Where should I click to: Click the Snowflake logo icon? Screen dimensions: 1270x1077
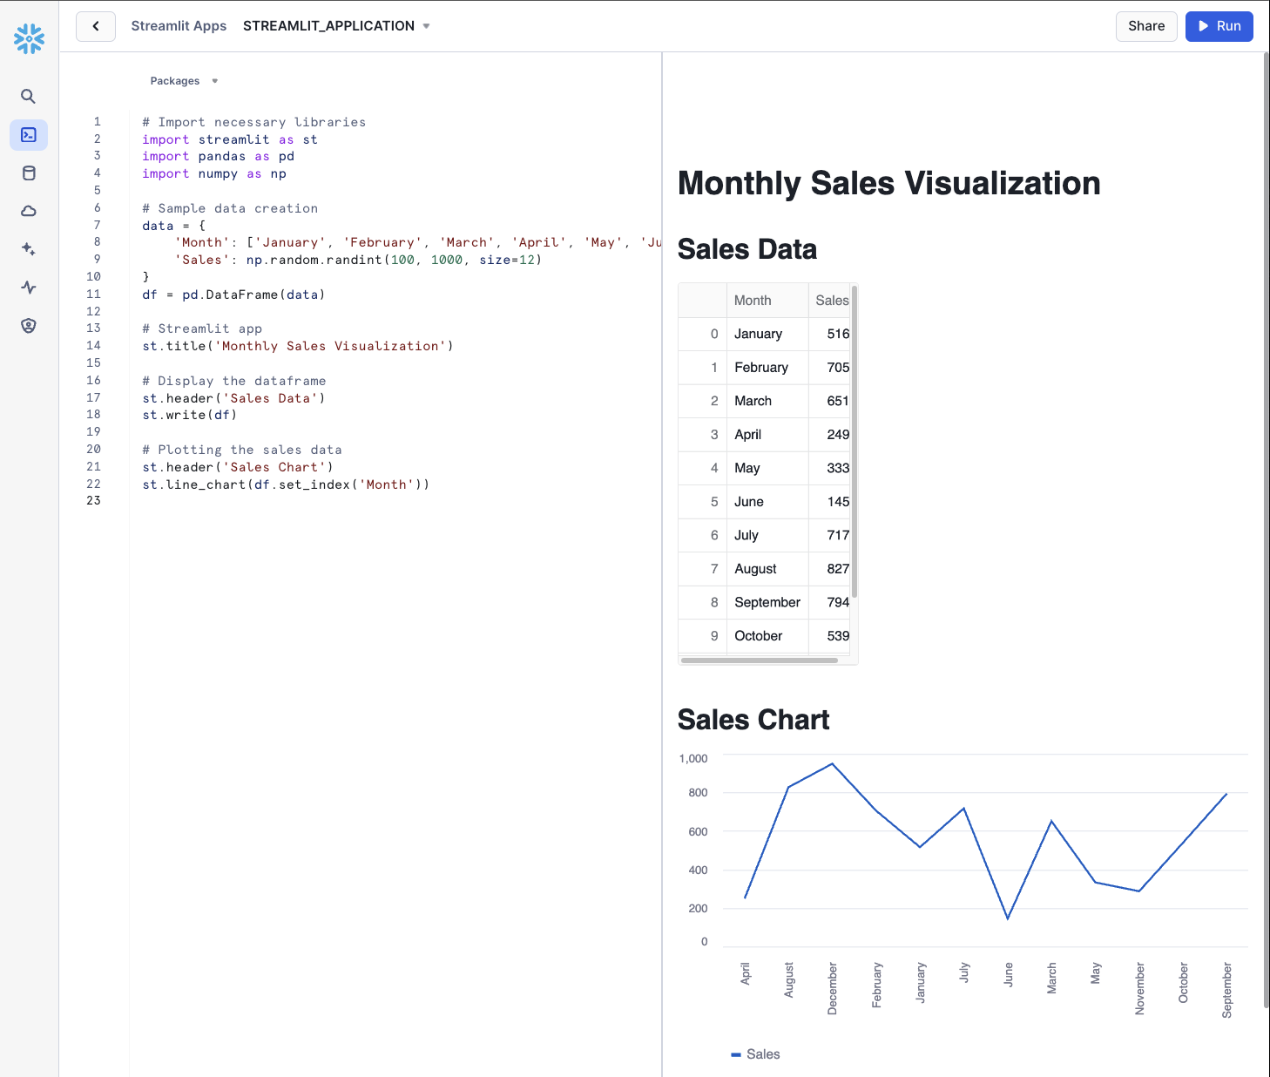[x=29, y=38]
